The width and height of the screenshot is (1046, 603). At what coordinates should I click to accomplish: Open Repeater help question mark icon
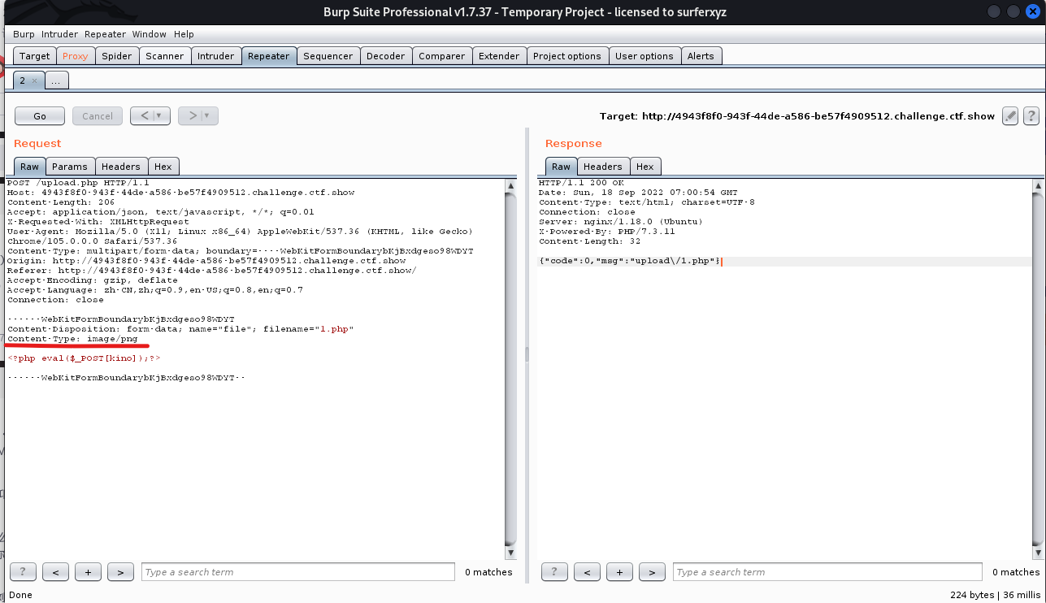tap(1031, 115)
